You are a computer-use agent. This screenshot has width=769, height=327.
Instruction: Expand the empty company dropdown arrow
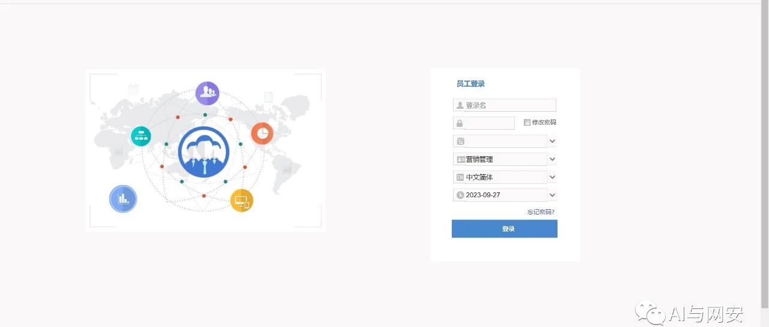point(552,141)
